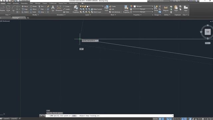The height and width of the screenshot is (120, 213).
Task: Add a new drawing tab
Action: pos(28,18)
